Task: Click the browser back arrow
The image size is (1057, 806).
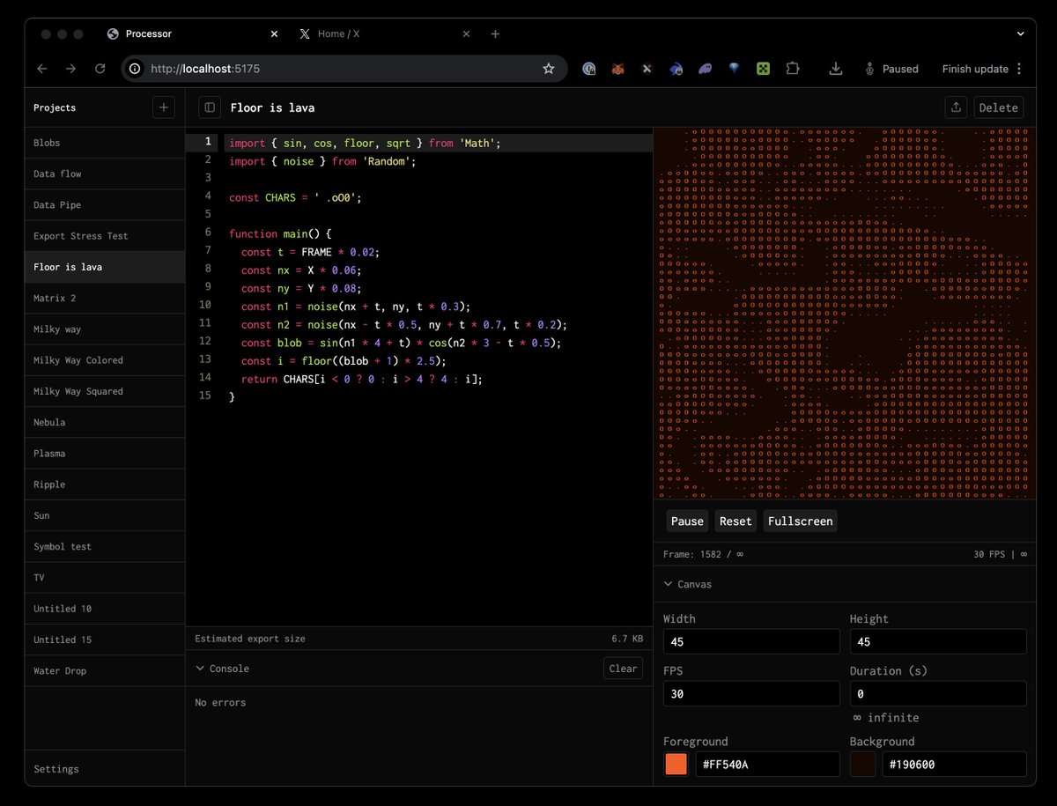Action: pos(42,69)
